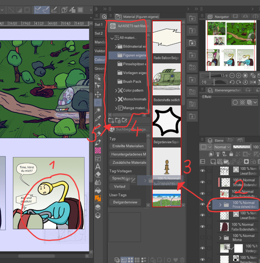
Task: Click the lock layer padlock icon
Action: pyautogui.click(x=231, y=154)
